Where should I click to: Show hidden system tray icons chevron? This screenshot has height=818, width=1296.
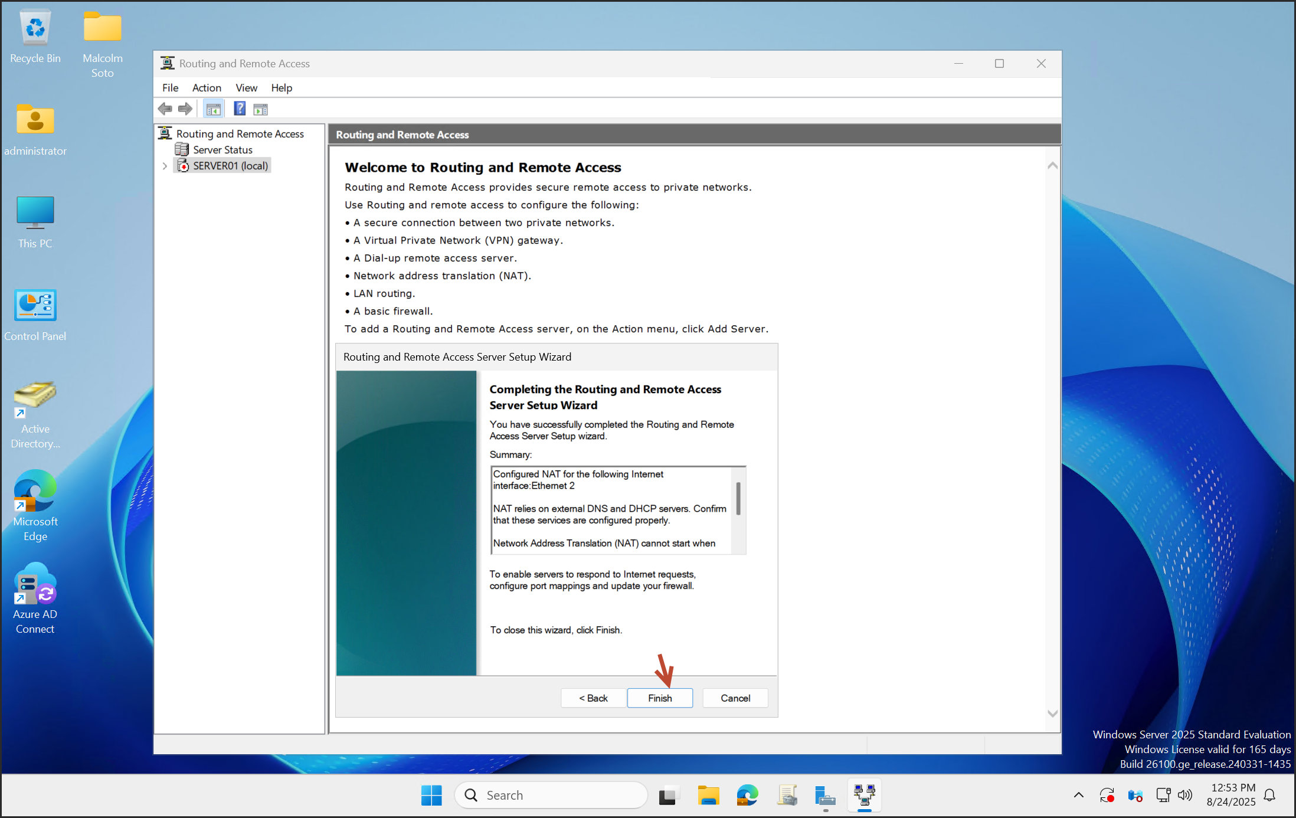pos(1078,796)
